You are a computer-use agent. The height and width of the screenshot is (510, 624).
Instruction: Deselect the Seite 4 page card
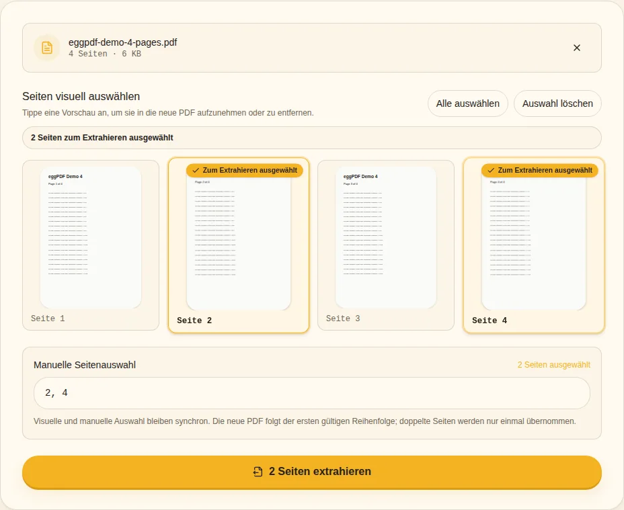[534, 245]
